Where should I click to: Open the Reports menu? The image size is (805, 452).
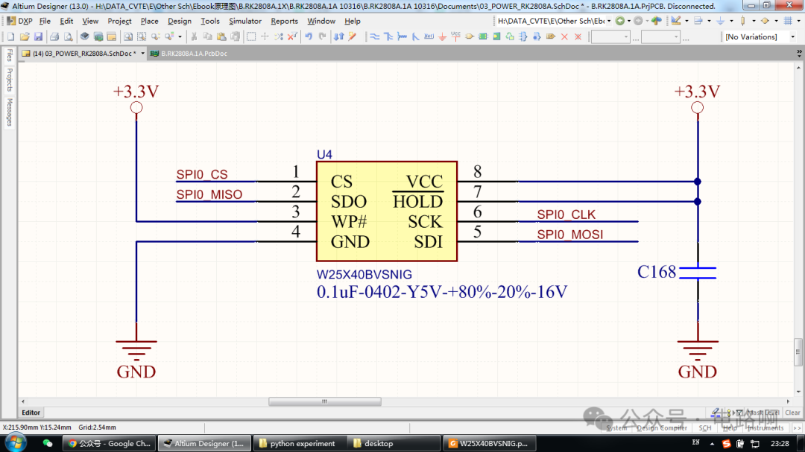click(284, 21)
